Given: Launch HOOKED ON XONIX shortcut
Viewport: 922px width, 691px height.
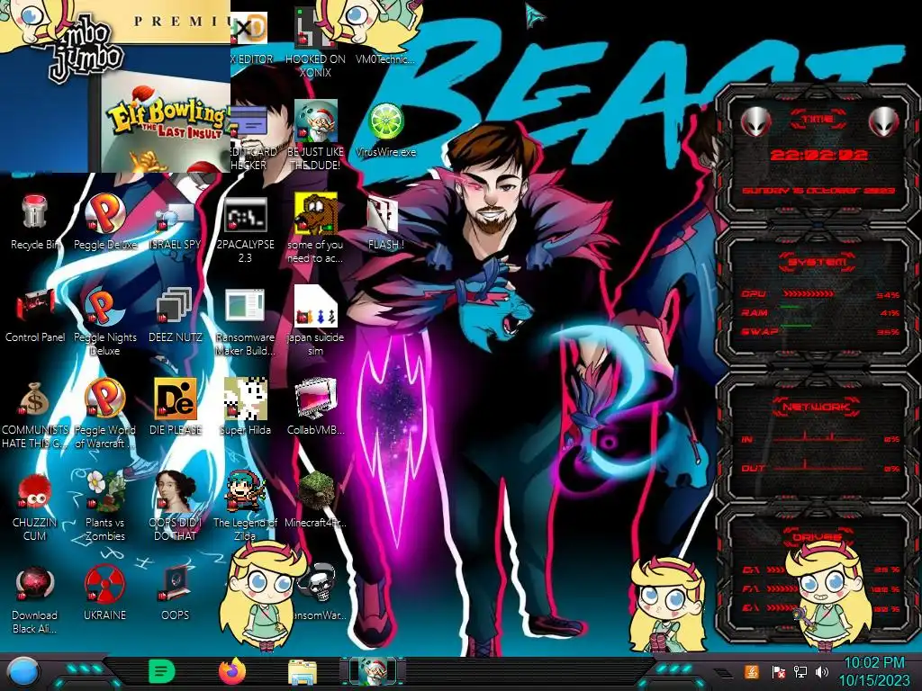Looking at the screenshot, I should point(315,28).
